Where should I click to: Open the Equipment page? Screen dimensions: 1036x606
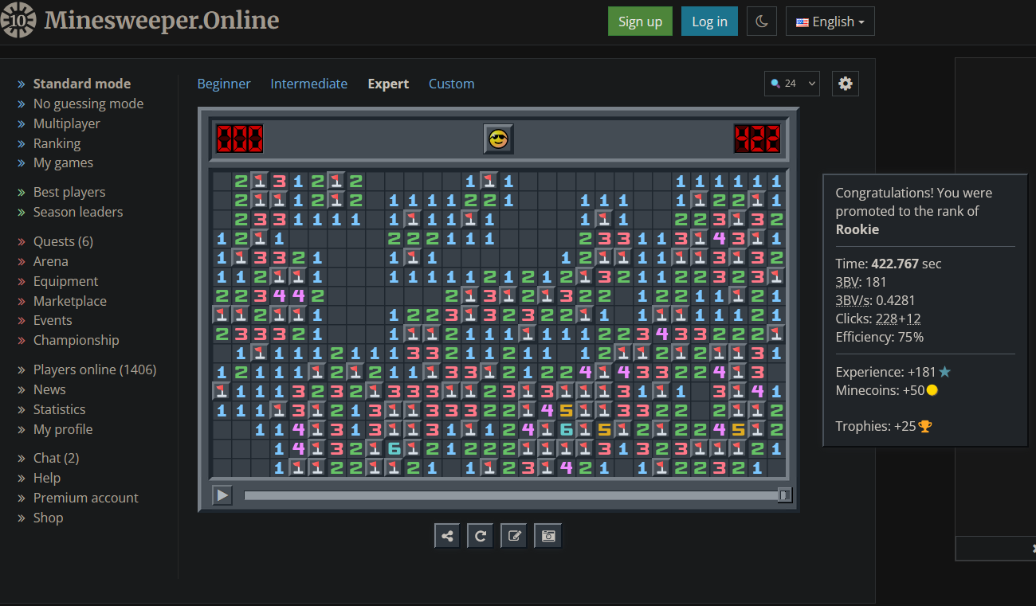pyautogui.click(x=65, y=281)
